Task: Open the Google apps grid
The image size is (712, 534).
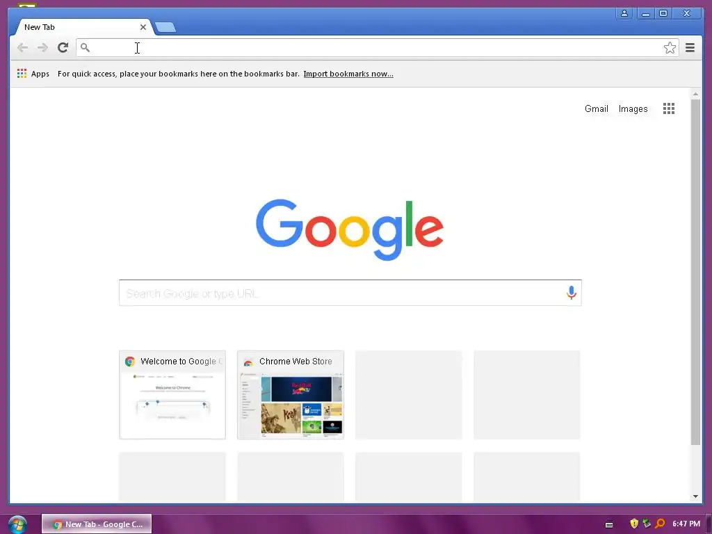Action: pos(668,108)
